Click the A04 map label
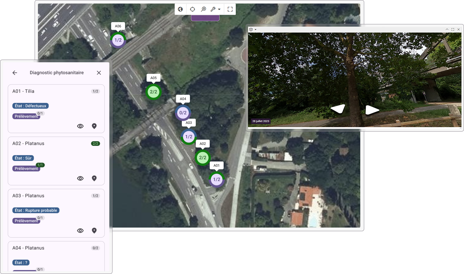This screenshot has width=464, height=274. tap(183, 99)
